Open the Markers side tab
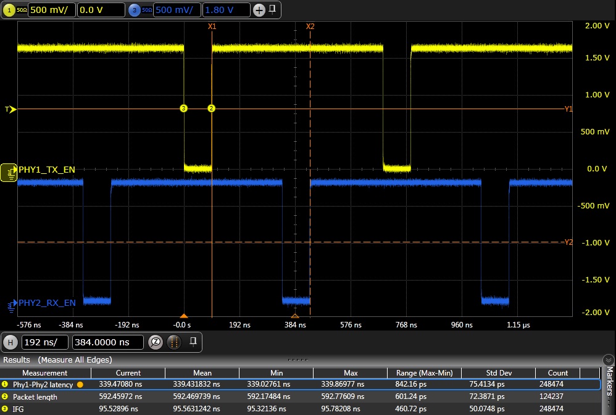616x415 pixels. click(609, 384)
